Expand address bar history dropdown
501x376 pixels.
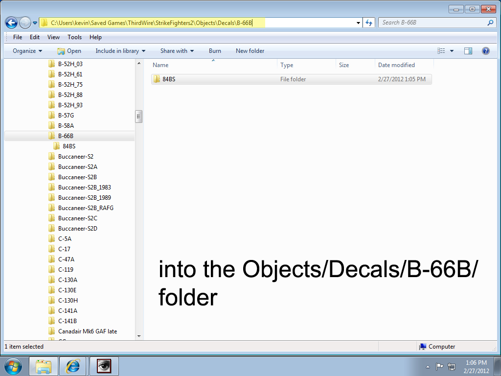(358, 23)
